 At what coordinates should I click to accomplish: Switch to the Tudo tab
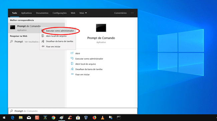tap(15, 13)
